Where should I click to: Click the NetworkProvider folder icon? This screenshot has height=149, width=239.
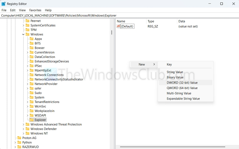31,84
